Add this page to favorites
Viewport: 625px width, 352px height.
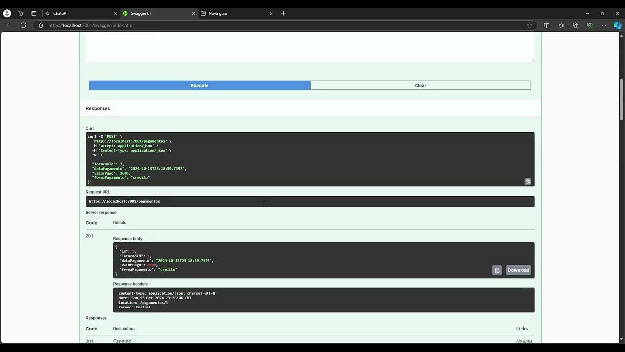click(529, 25)
